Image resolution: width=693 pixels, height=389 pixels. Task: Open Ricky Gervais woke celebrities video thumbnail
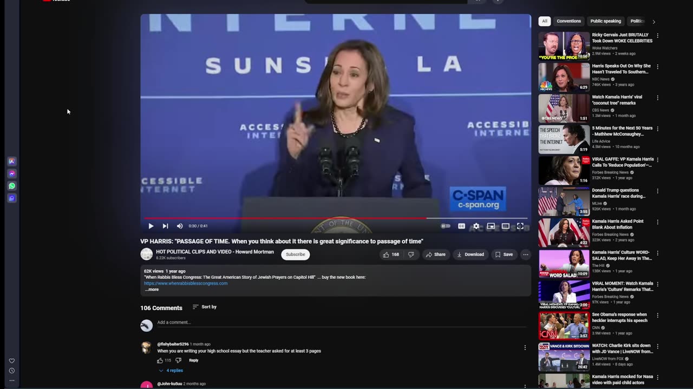[564, 46]
